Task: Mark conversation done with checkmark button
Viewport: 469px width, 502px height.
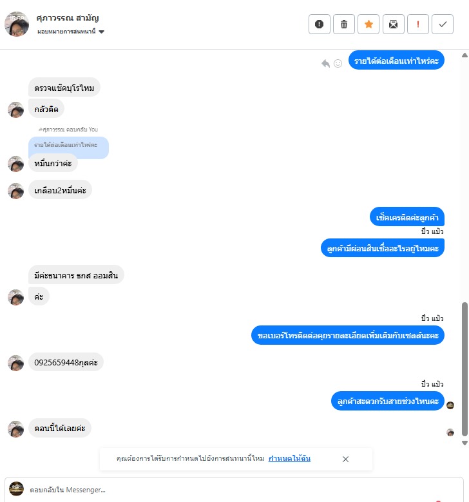Action: click(443, 24)
